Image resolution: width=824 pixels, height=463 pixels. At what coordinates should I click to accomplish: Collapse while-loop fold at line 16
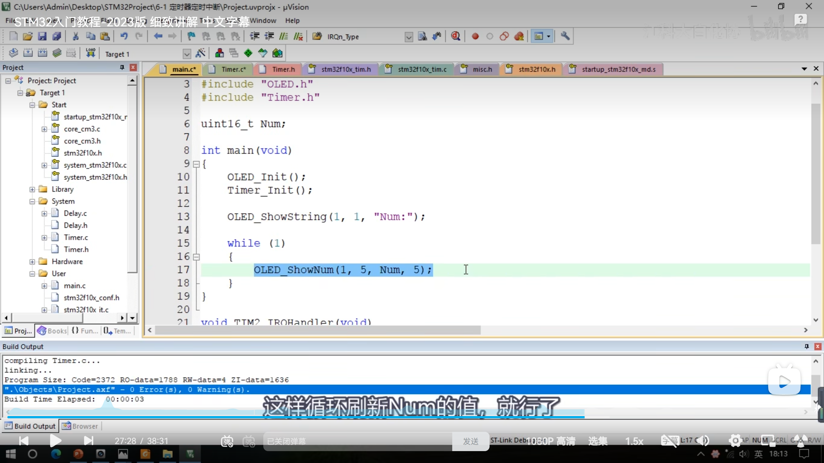pos(196,257)
